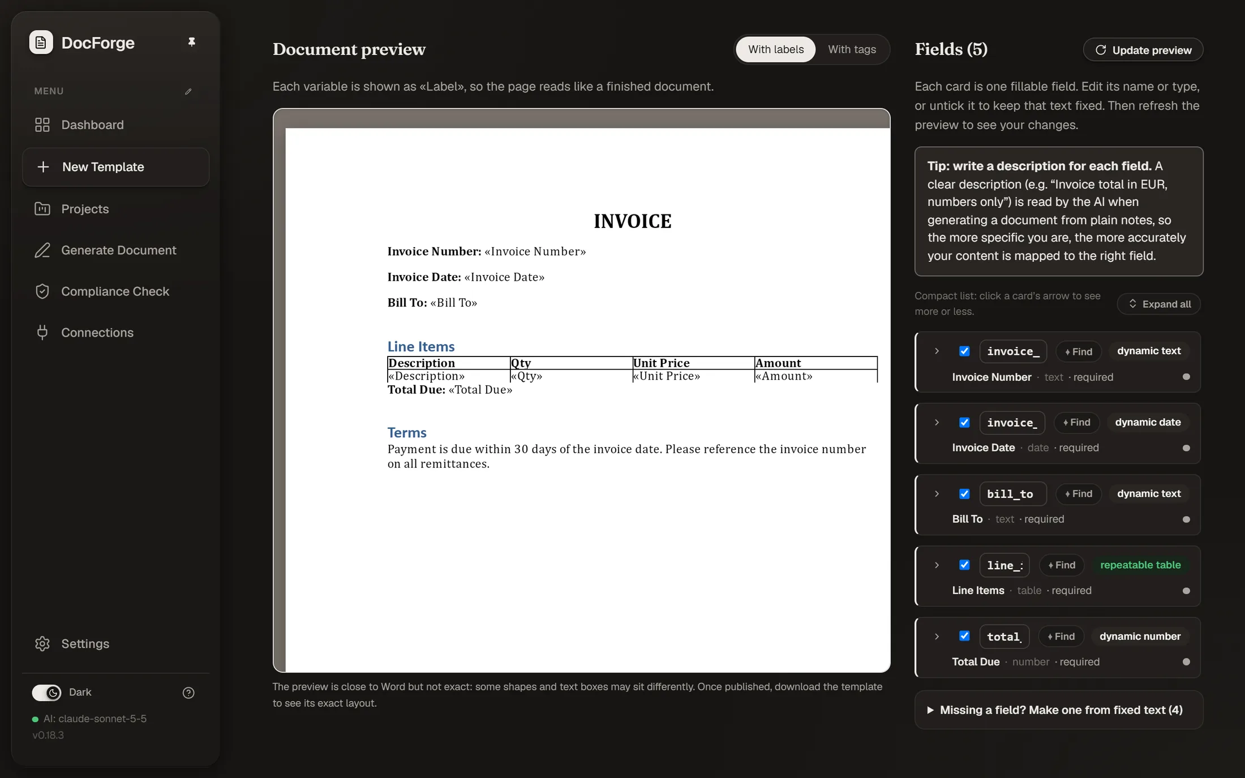Click Find on the Bill To card
The image size is (1245, 778).
(1079, 494)
